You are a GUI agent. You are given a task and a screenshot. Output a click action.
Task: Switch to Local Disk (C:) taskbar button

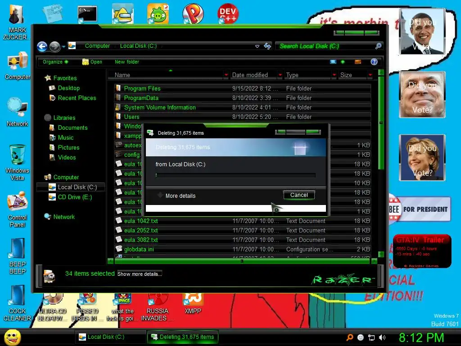click(x=110, y=337)
